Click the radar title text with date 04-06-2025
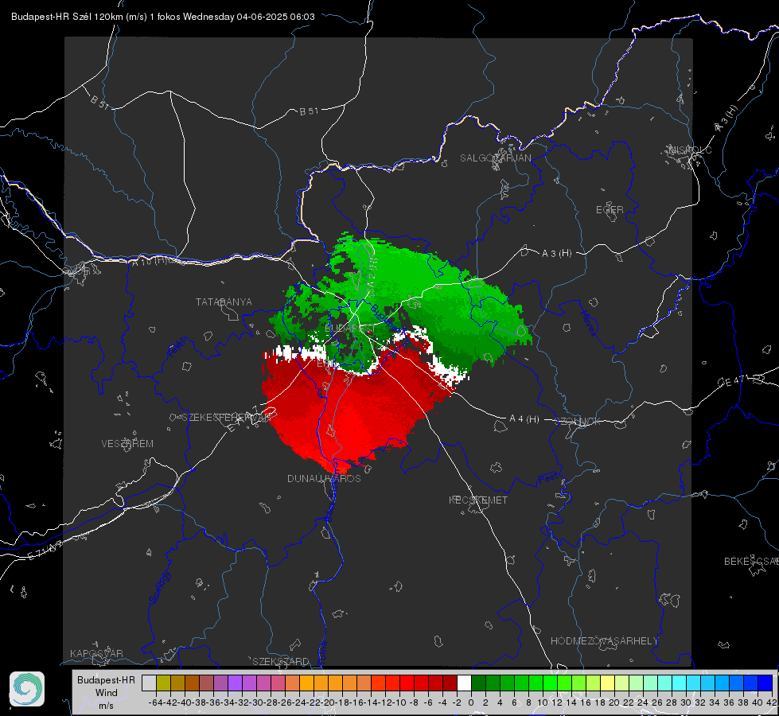The height and width of the screenshot is (716, 779). [x=163, y=17]
